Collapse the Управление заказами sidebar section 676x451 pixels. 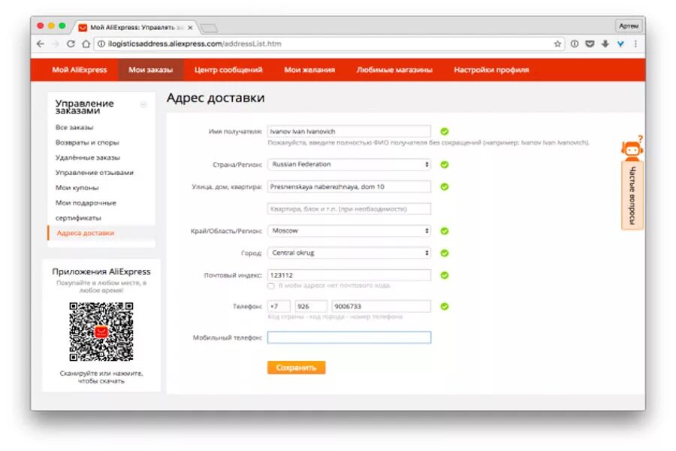click(x=143, y=104)
